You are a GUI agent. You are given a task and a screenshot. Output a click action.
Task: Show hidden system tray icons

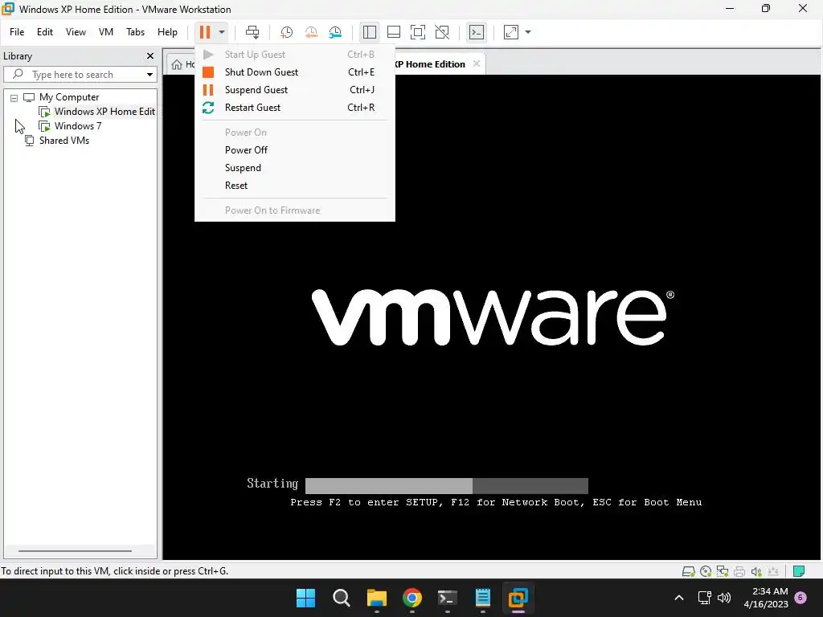[x=678, y=598]
